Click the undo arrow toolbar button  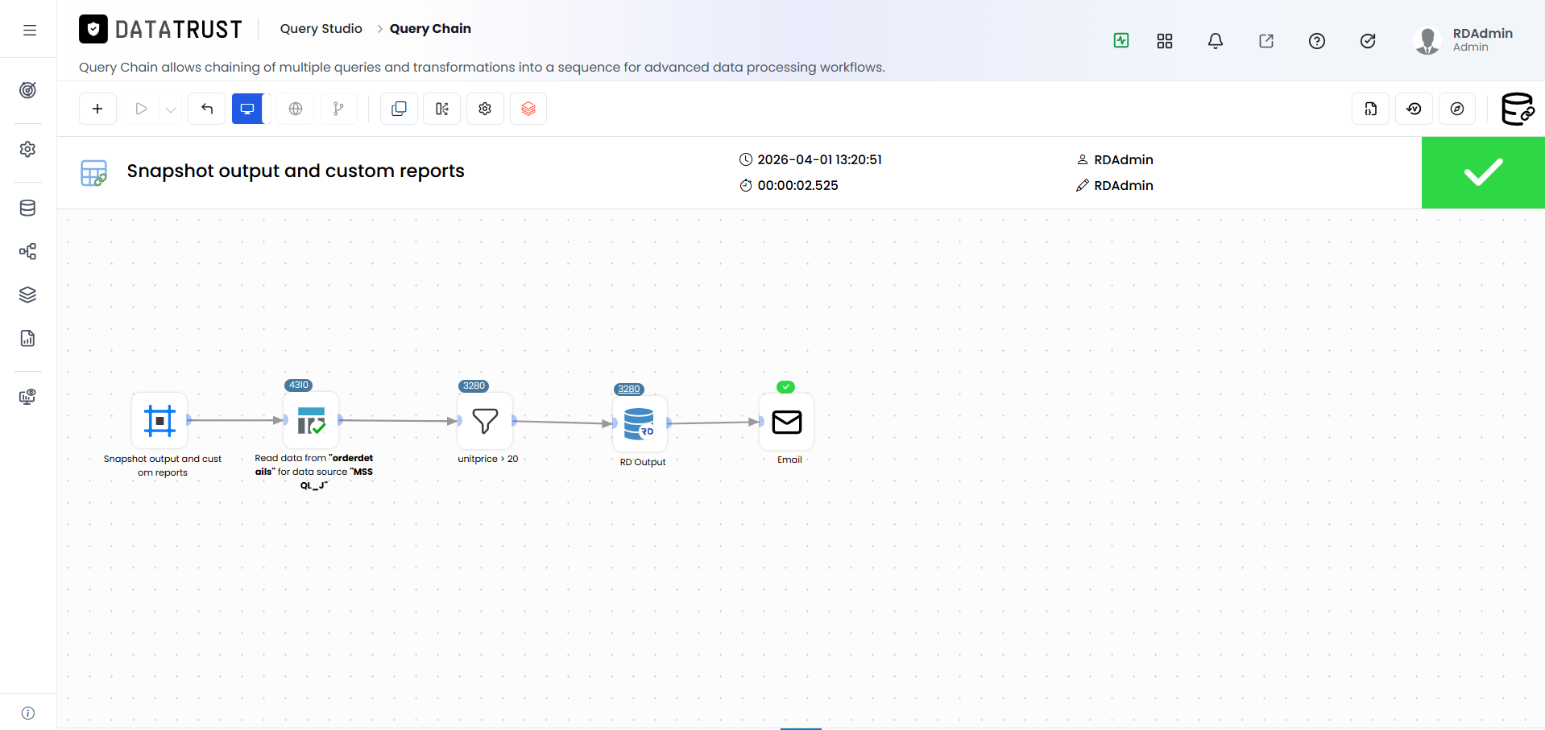point(207,109)
